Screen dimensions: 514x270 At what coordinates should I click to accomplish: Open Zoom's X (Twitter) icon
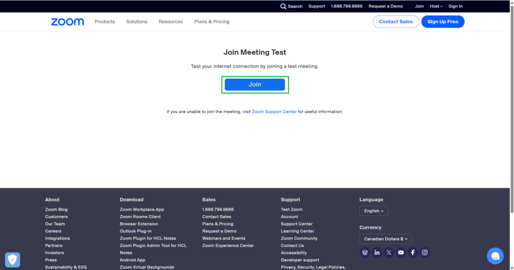389,252
